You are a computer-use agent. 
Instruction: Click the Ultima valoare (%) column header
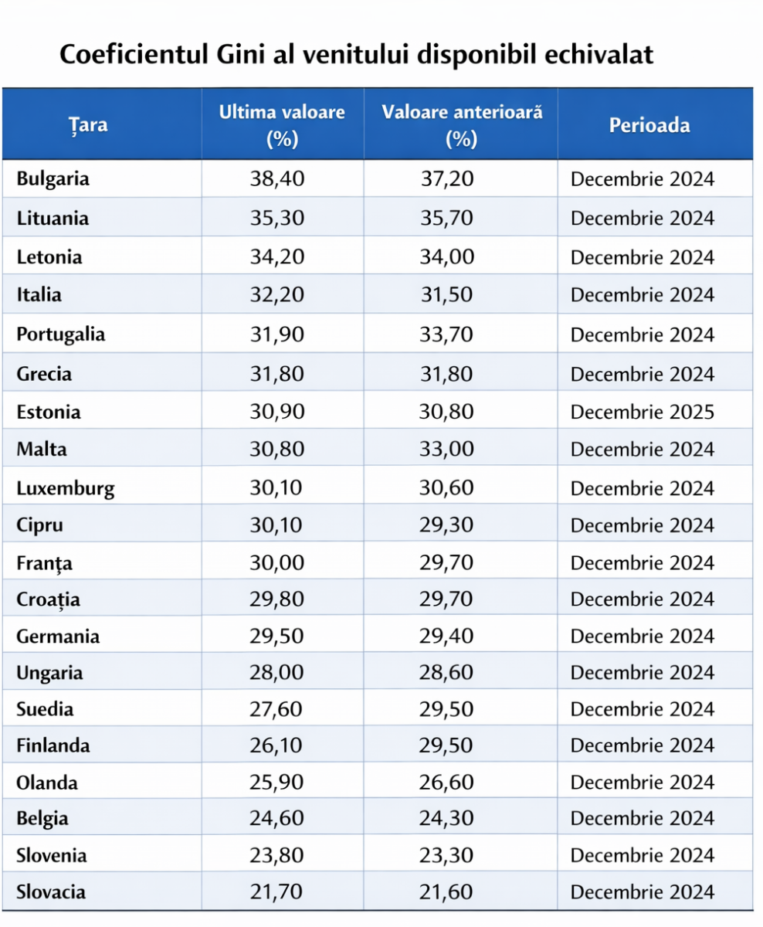pos(282,125)
